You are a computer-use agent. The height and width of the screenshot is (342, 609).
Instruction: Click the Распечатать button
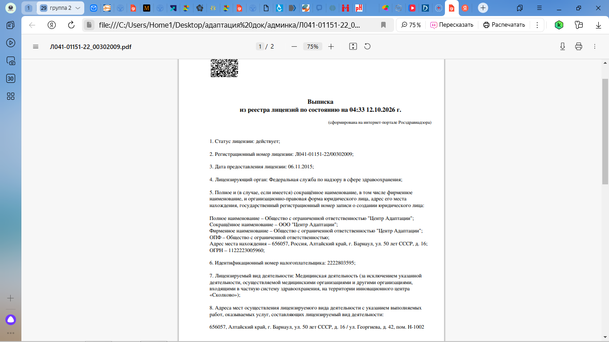click(x=504, y=25)
